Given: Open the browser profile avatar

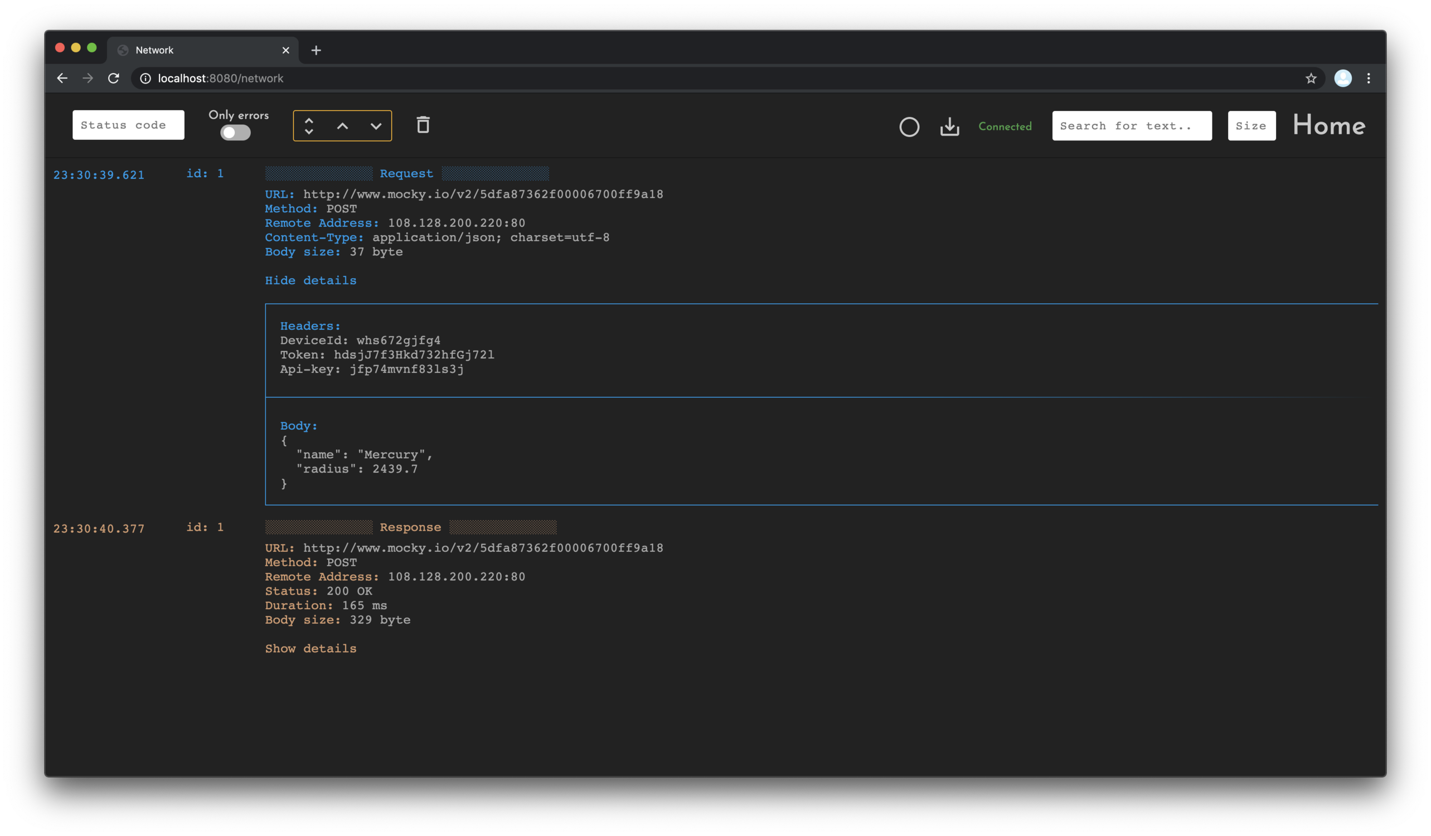Looking at the screenshot, I should coord(1342,79).
